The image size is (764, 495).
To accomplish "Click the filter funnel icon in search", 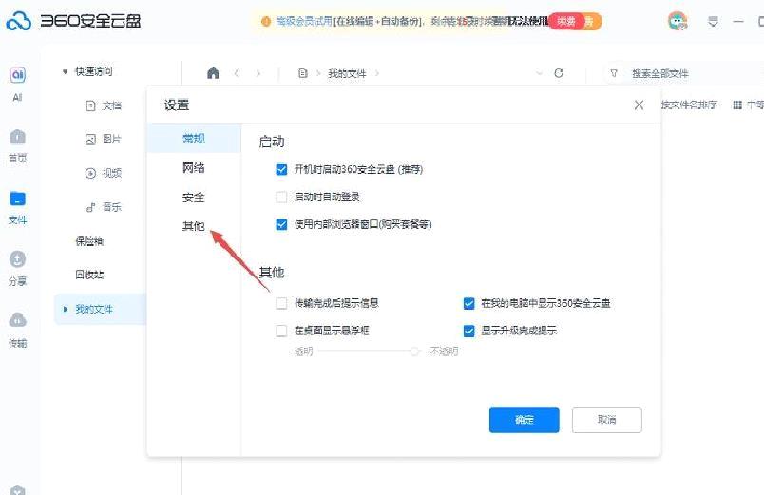I will coord(614,73).
